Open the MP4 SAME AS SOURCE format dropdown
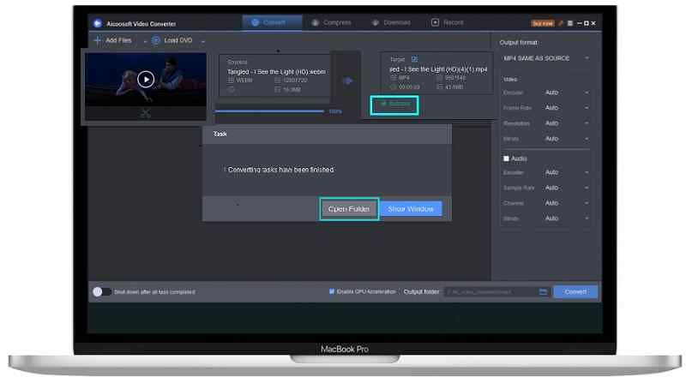This screenshot has height=377, width=686. tap(545, 58)
